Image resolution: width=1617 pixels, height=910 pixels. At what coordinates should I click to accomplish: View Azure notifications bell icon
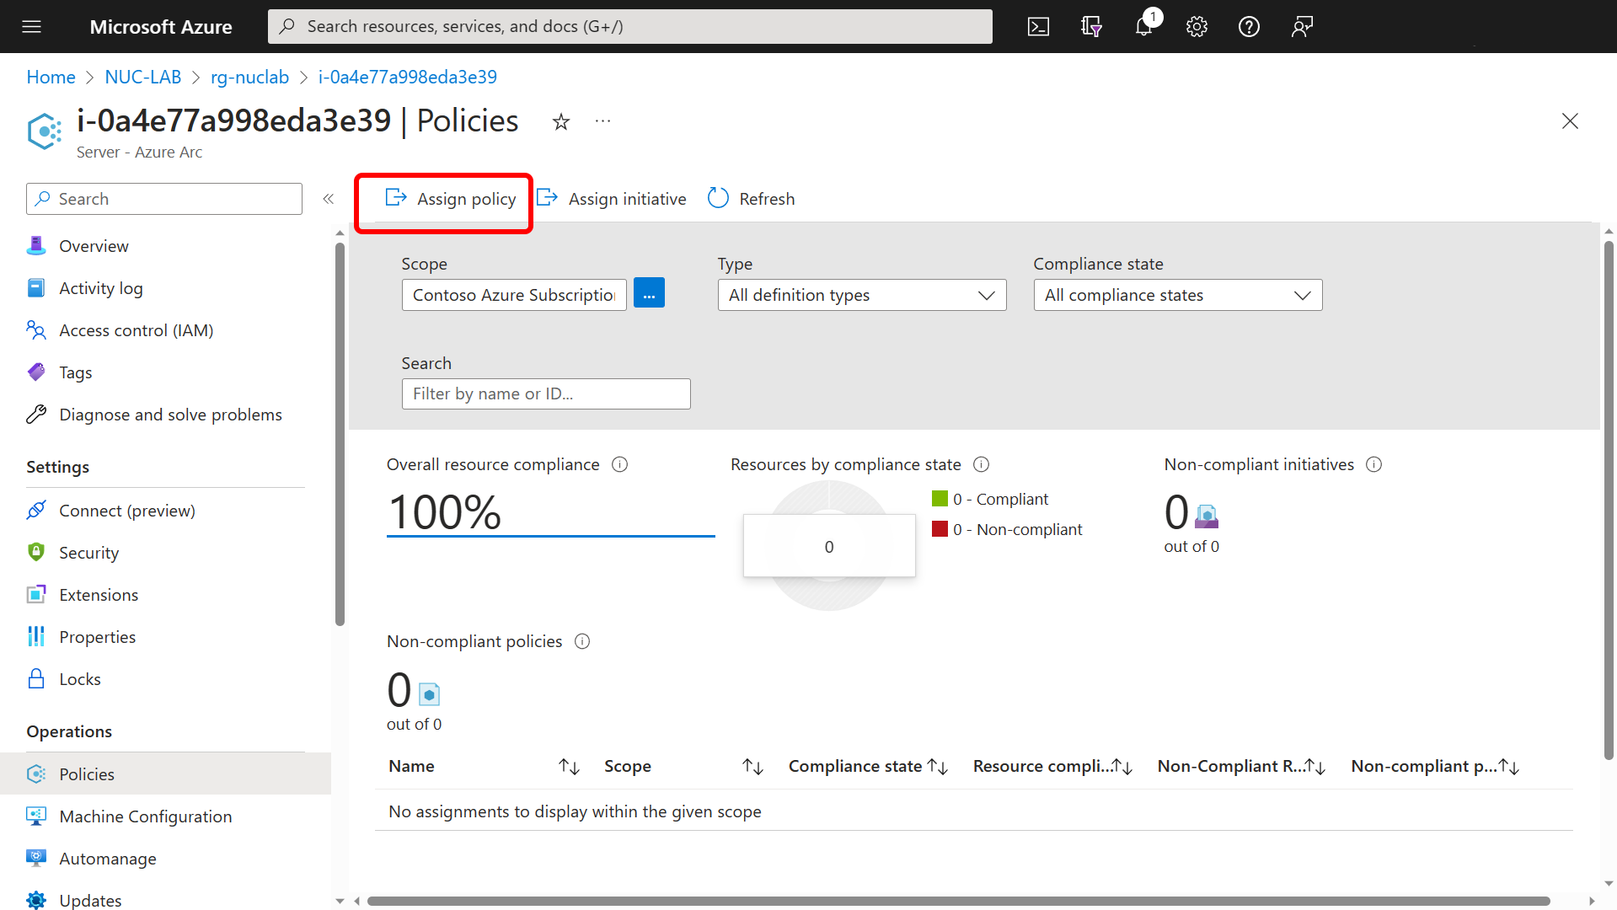click(1143, 26)
